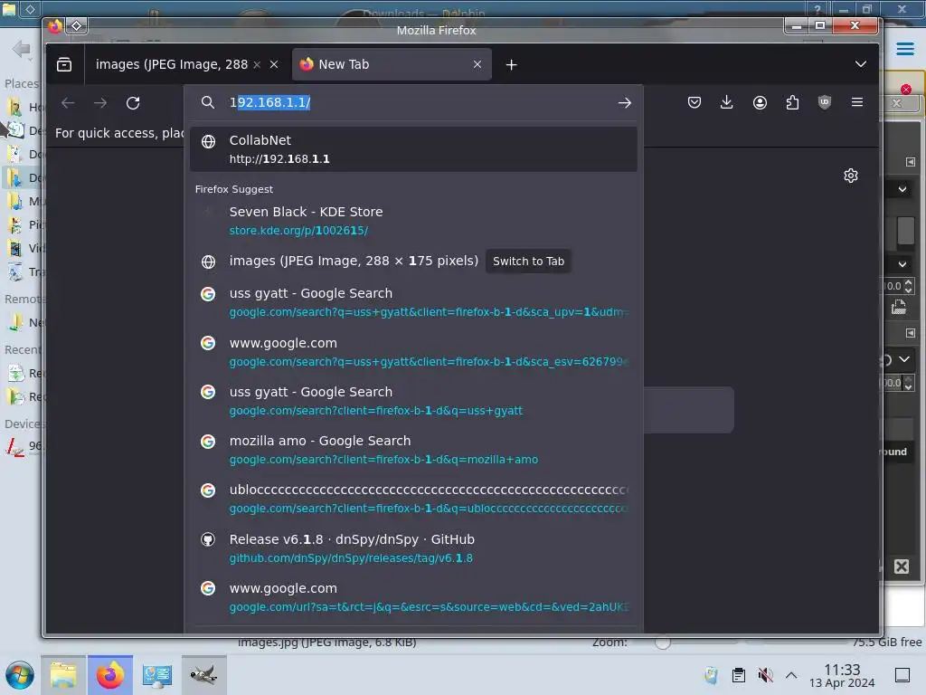Open the uBlock Origin shield icon
This screenshot has height=695, width=926.
[825, 102]
